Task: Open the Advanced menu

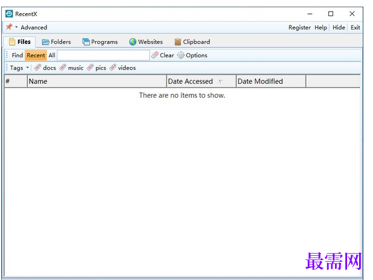Action: pos(34,27)
